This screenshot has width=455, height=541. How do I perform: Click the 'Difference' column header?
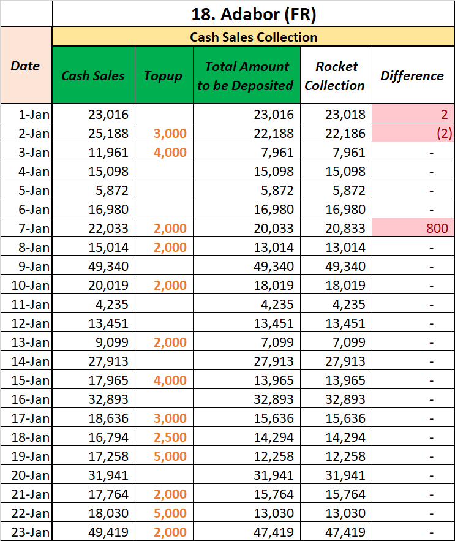coord(412,76)
